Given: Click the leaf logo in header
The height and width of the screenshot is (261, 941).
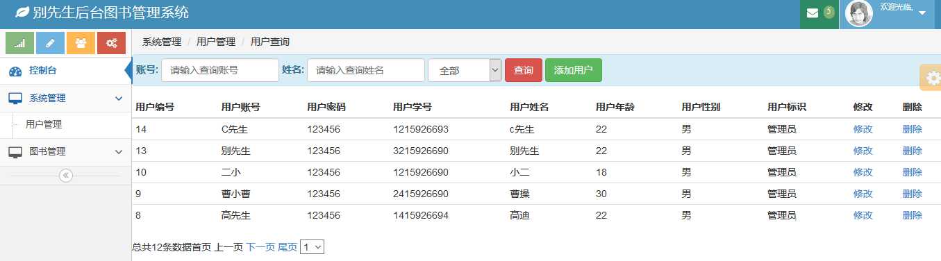Looking at the screenshot, I should [x=23, y=12].
